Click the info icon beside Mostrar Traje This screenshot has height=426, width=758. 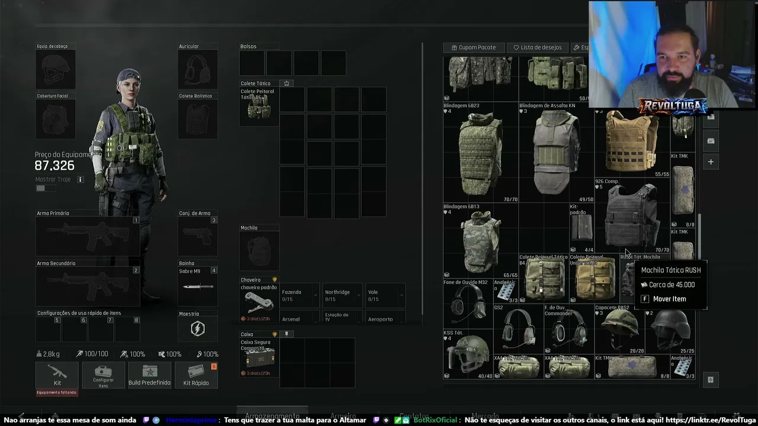point(80,179)
